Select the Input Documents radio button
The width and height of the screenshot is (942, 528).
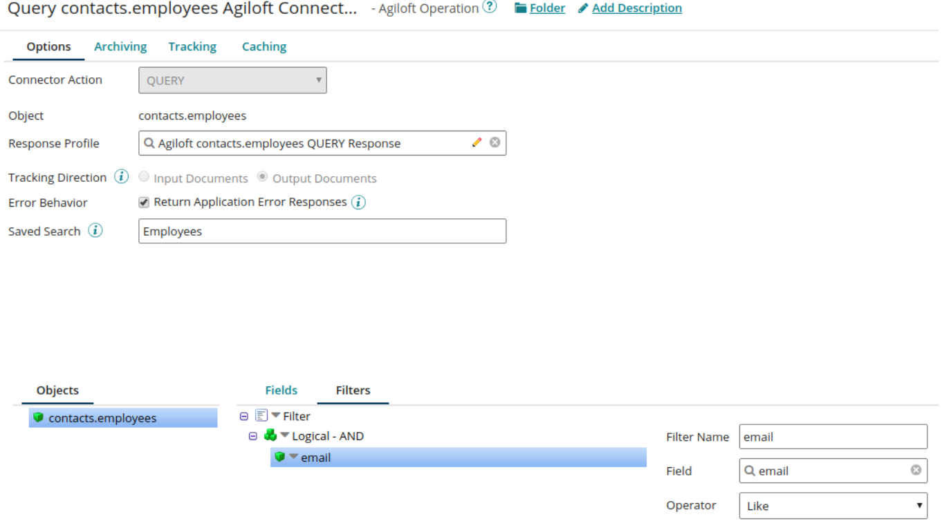(x=143, y=176)
